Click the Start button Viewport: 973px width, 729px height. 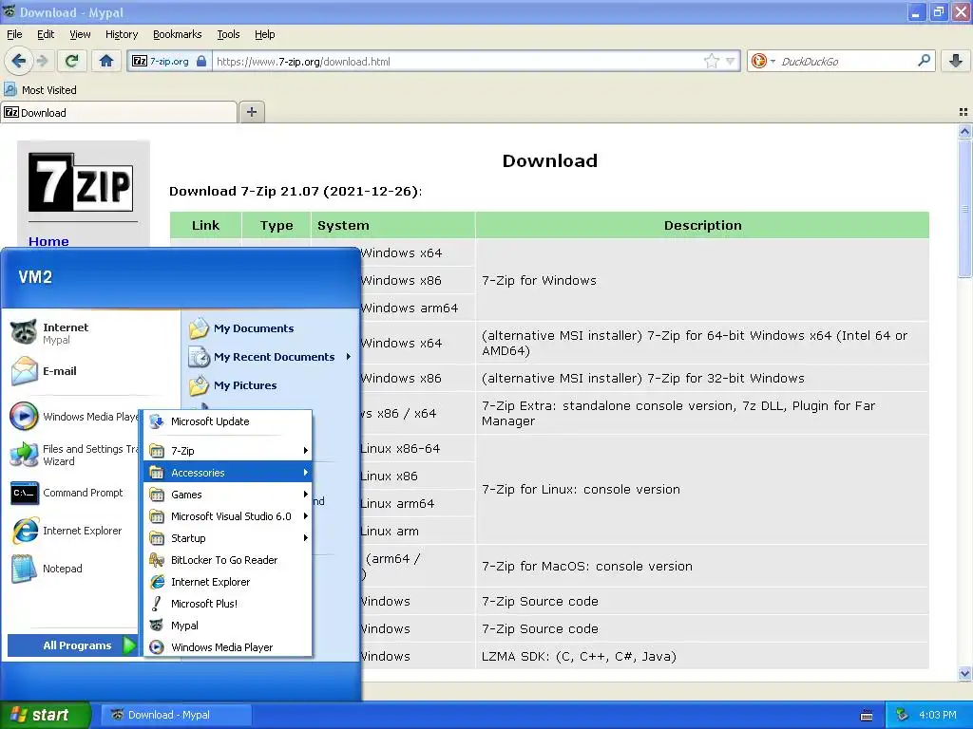45,715
